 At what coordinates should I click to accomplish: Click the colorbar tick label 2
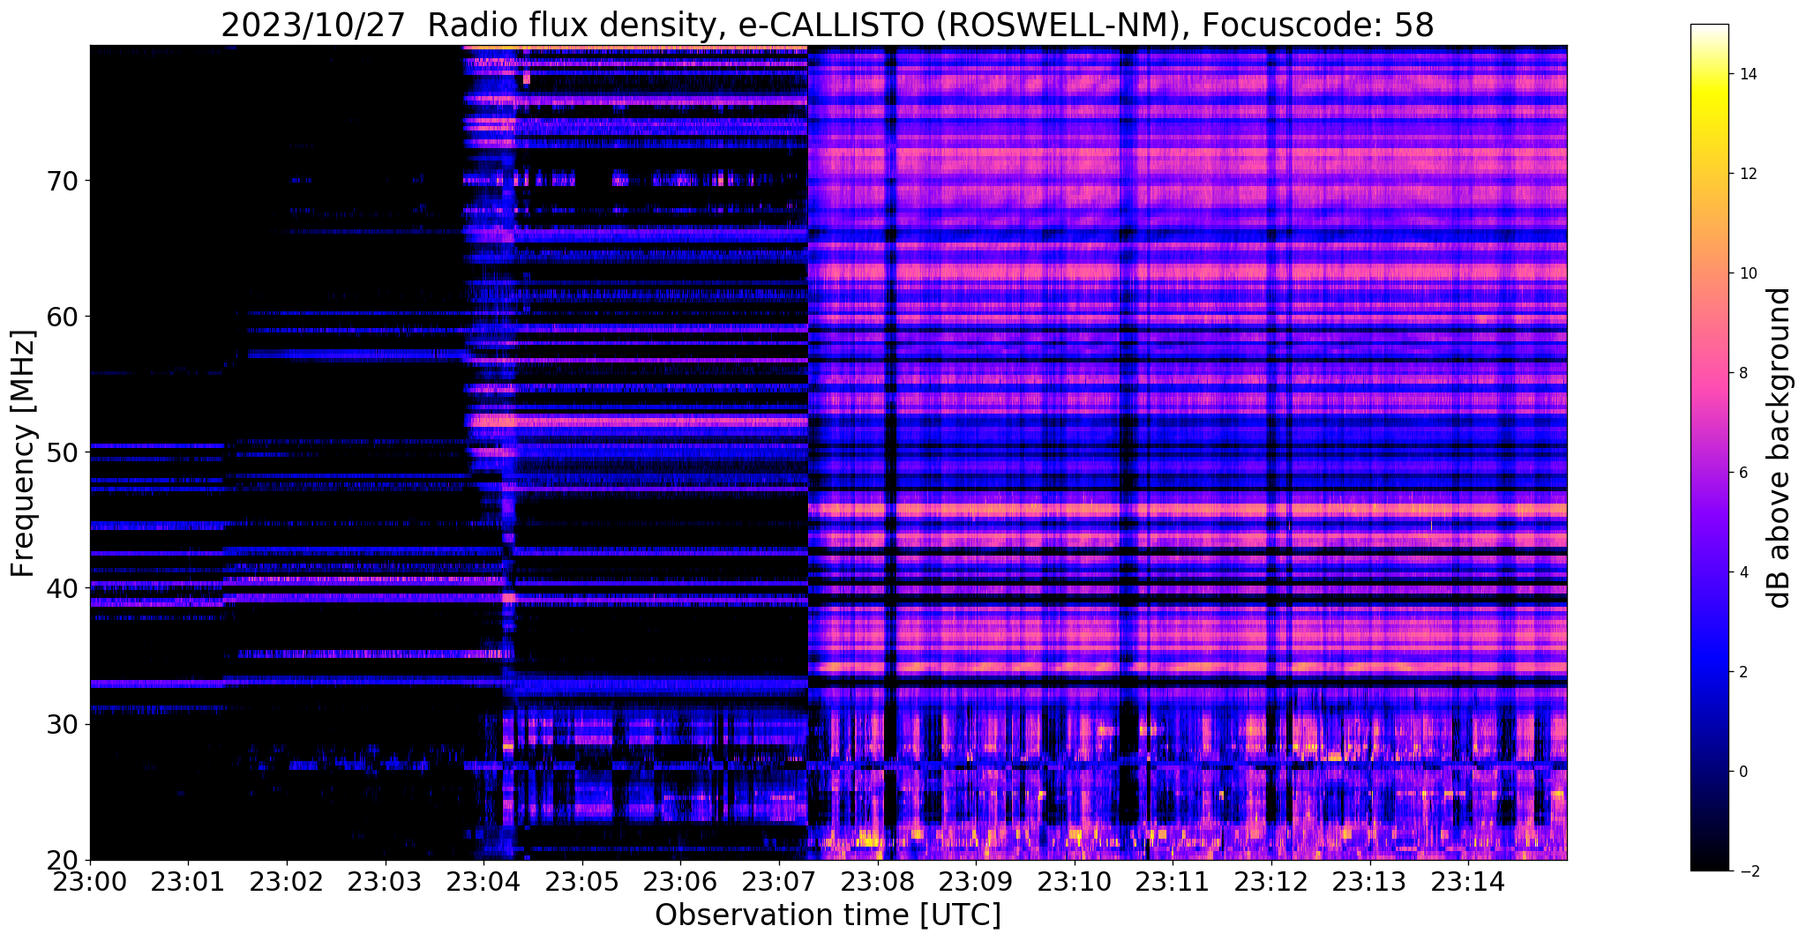tap(1742, 672)
